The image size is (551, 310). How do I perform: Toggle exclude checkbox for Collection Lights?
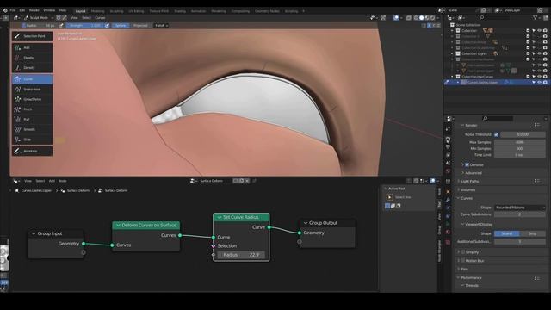click(x=528, y=53)
